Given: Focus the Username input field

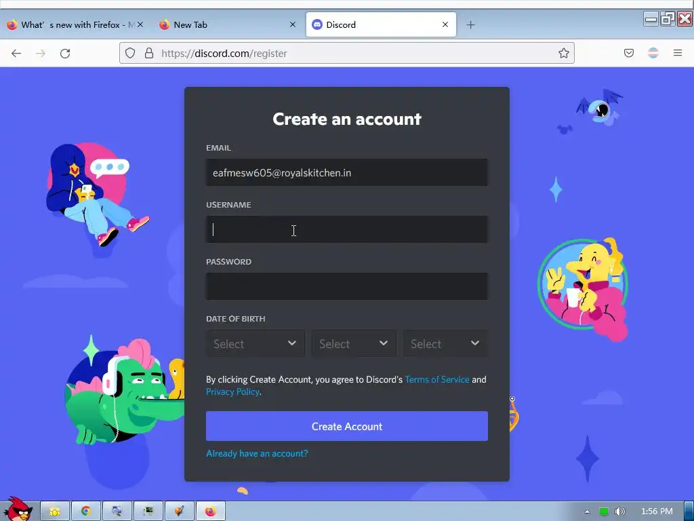Looking at the screenshot, I should pyautogui.click(x=347, y=229).
